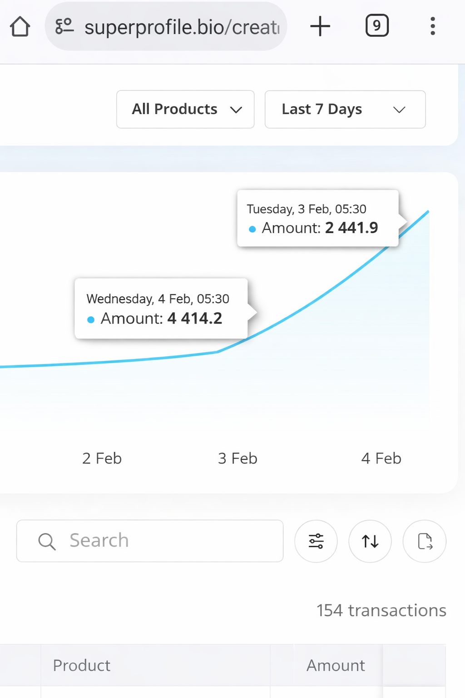
Task: Open the browser home icon
Action: tap(20, 26)
